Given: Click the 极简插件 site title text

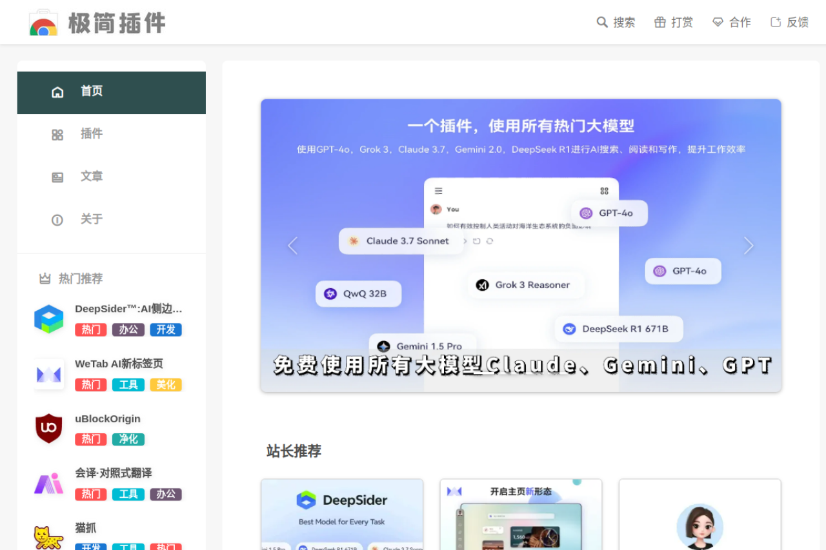Looking at the screenshot, I should (117, 23).
